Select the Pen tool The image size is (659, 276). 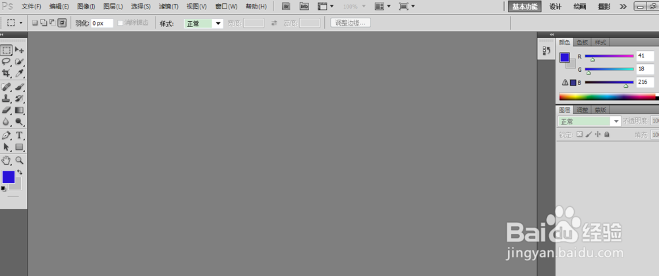tap(7, 135)
